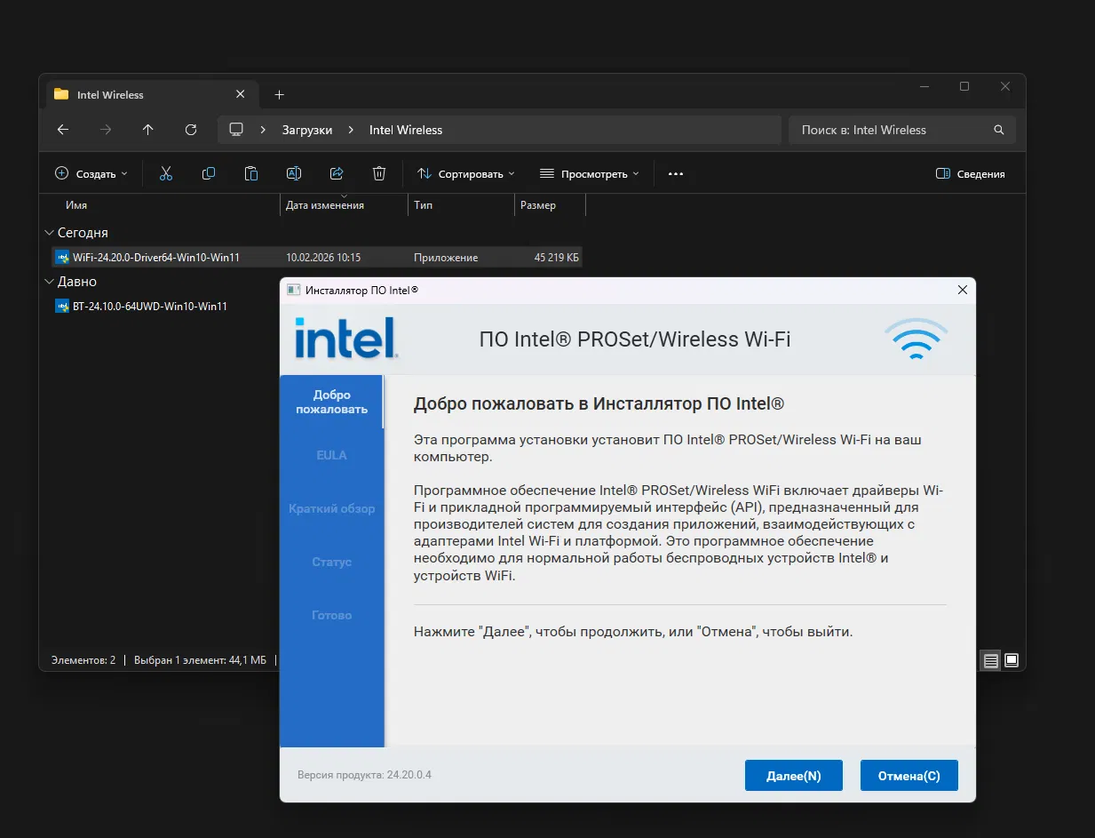This screenshot has width=1095, height=838.
Task: Start a search with the magnifier icon
Action: (998, 130)
